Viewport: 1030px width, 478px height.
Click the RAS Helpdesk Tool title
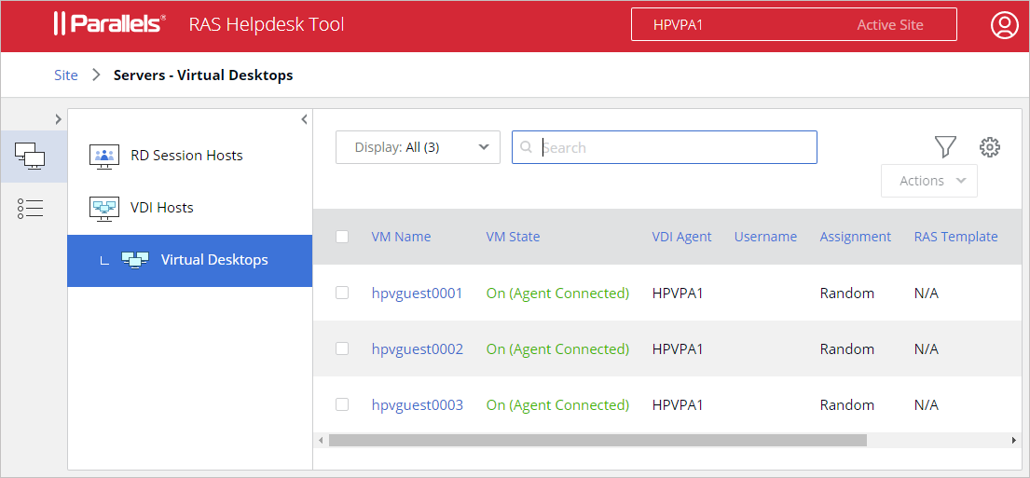click(x=267, y=24)
